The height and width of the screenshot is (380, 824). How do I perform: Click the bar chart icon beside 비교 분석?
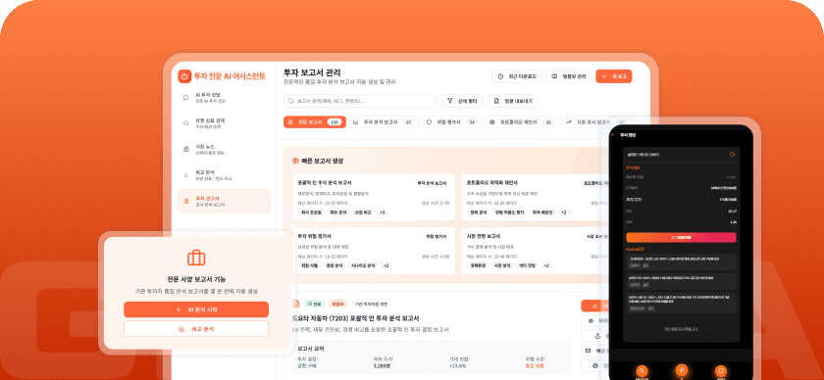[186, 175]
